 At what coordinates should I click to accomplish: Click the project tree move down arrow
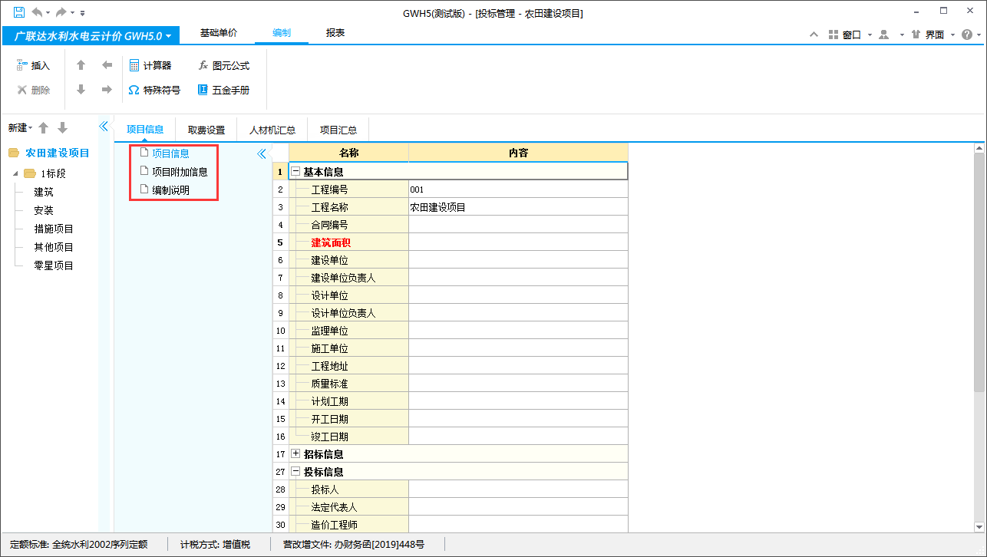[62, 128]
